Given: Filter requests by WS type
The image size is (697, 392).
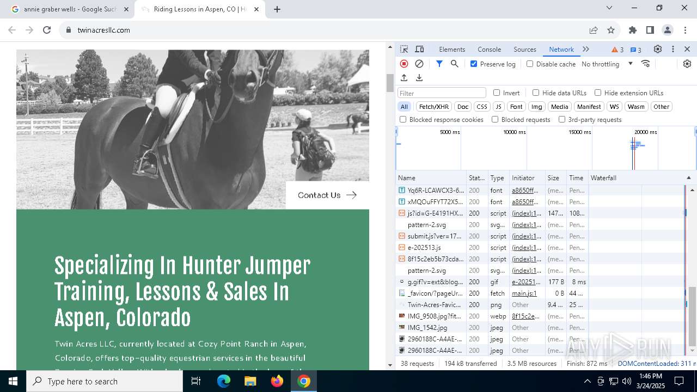Looking at the screenshot, I should (x=614, y=107).
